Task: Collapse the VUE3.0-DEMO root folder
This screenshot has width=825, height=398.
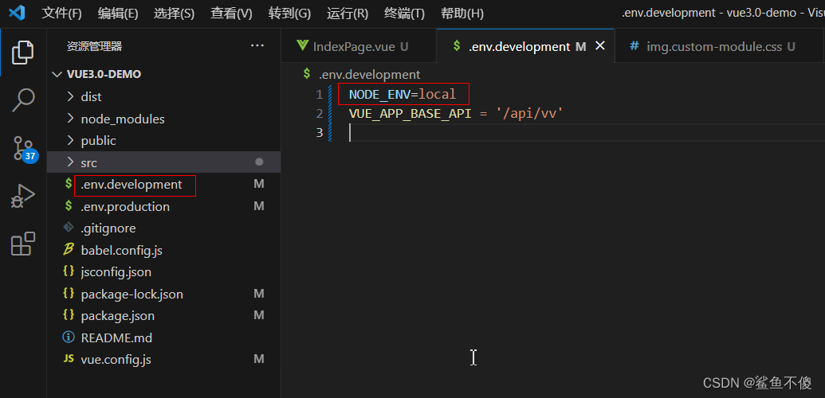Action: click(x=57, y=74)
